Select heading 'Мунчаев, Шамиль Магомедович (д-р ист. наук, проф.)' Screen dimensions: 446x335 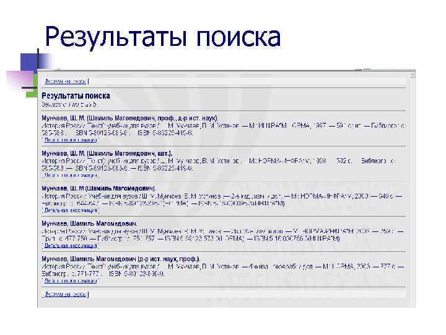[121, 259]
